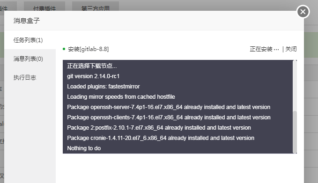The height and width of the screenshot is (183, 318).
Task: Click the 关闭 link beside the install status
Action: coord(291,49)
